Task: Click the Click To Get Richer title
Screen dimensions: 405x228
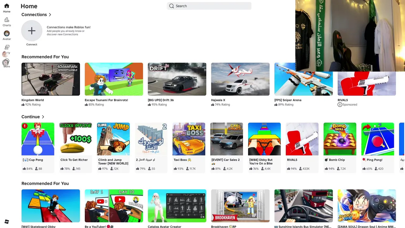Action: coord(74,160)
